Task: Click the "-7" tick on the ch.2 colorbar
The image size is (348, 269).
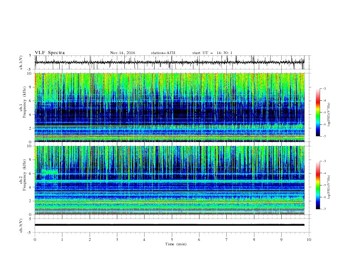Action: (x=324, y=209)
